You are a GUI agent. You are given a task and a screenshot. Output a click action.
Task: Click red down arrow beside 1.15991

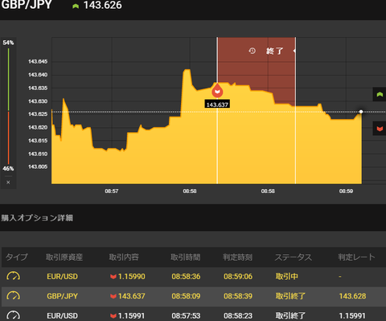pyautogui.click(x=113, y=316)
